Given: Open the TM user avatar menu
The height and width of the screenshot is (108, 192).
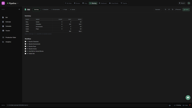Looking at the screenshot, I should (189, 3).
